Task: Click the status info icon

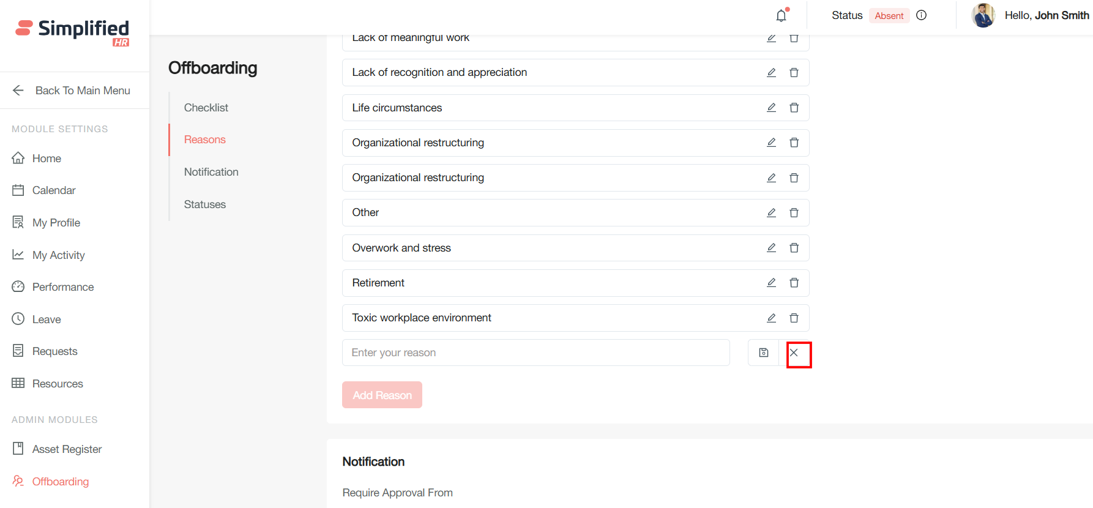Action: [x=921, y=15]
